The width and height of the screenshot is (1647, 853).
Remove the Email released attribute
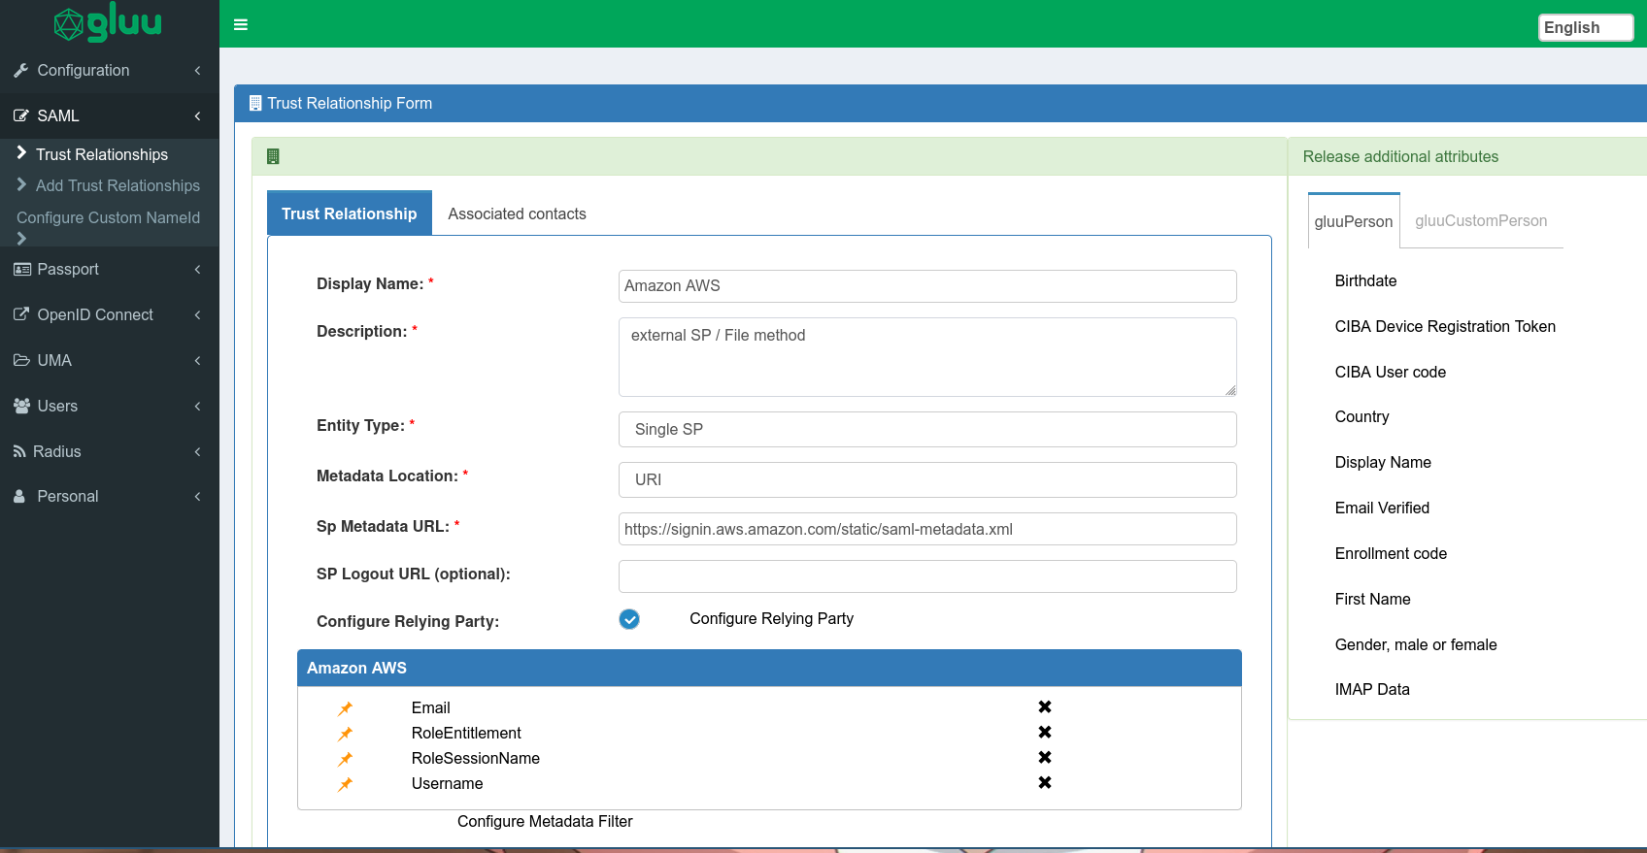pos(1045,706)
